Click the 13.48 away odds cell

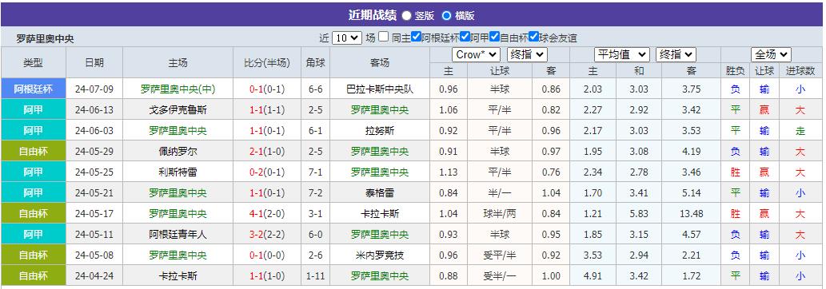coord(691,214)
